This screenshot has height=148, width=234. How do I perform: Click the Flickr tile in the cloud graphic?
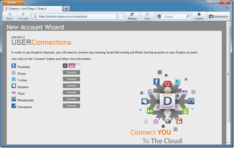(x=185, y=91)
